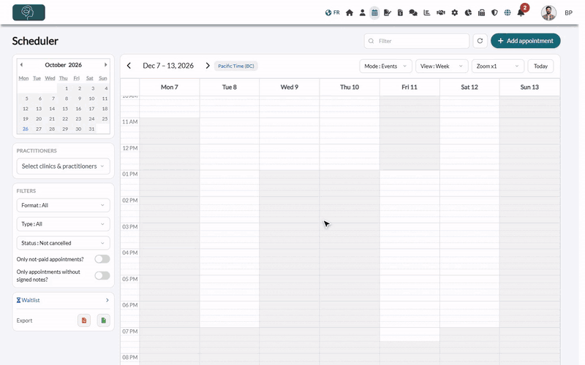Open the briefcase toolbox icon

point(481,12)
